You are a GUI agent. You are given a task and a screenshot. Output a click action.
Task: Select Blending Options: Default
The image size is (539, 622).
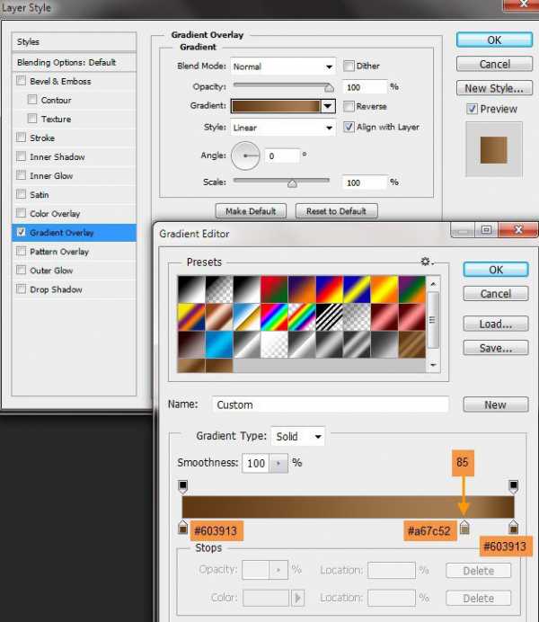[74, 62]
